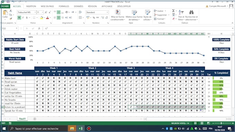Image resolution: width=235 pixels, height=132 pixels.
Task: Click the Supprimer cells button
Action: coord(162,15)
